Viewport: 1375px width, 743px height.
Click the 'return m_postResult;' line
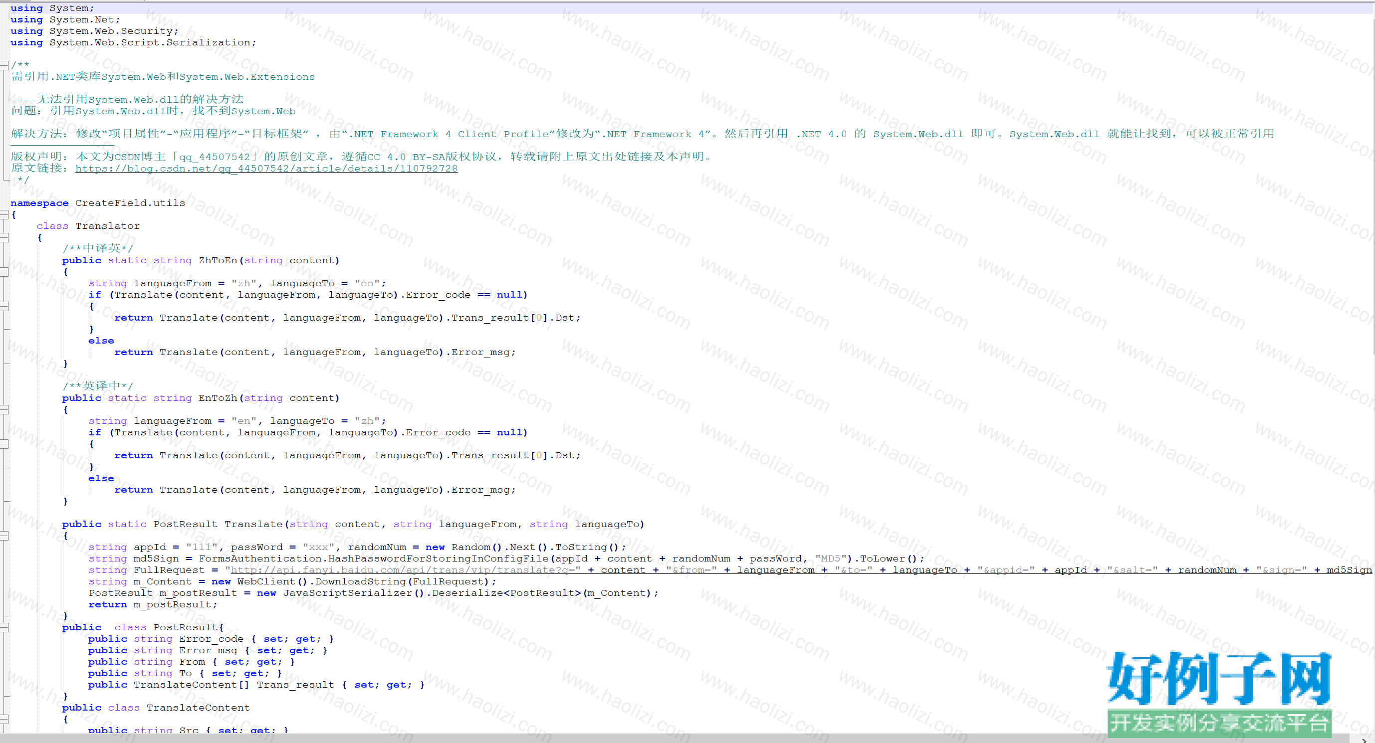click(x=153, y=604)
